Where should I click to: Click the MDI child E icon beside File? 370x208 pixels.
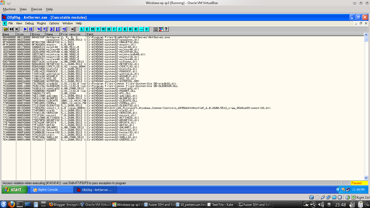[x=5, y=23]
